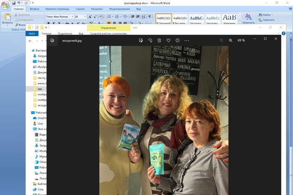The height and width of the screenshot is (195, 293).
Task: Click the Photos app icon beside filename
Action: pos(52,40)
